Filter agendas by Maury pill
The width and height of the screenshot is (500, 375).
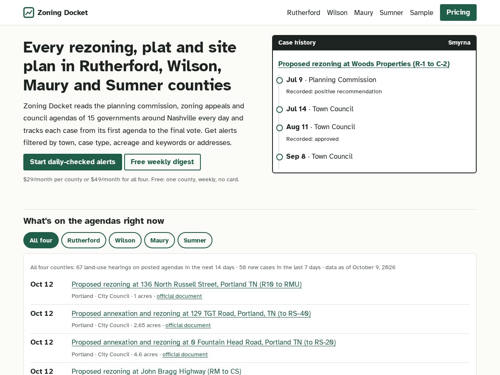coord(160,240)
